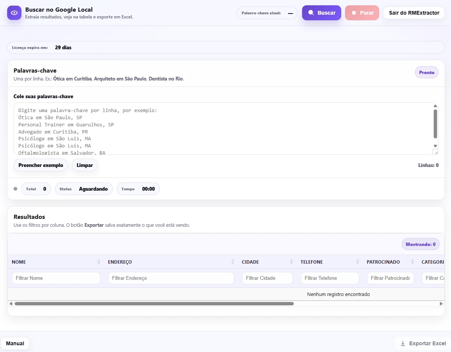This screenshot has width=451, height=352.
Task: Sort by the NOME column arrows
Action: (99, 262)
